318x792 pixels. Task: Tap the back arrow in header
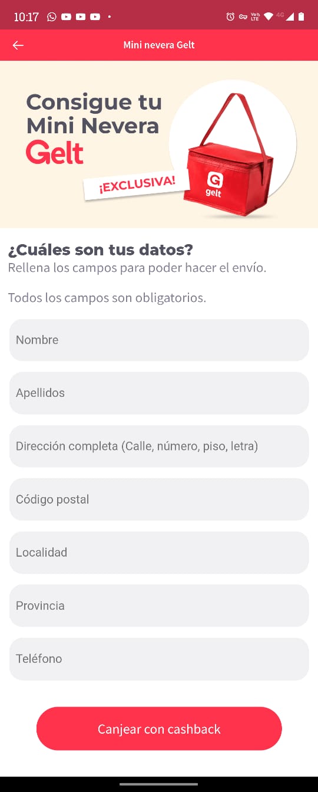tap(18, 45)
